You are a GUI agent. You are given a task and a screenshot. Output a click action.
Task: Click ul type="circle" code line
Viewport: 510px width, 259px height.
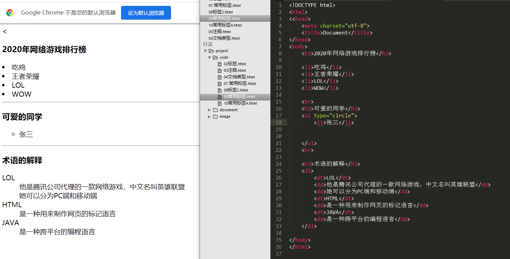tap(329, 116)
